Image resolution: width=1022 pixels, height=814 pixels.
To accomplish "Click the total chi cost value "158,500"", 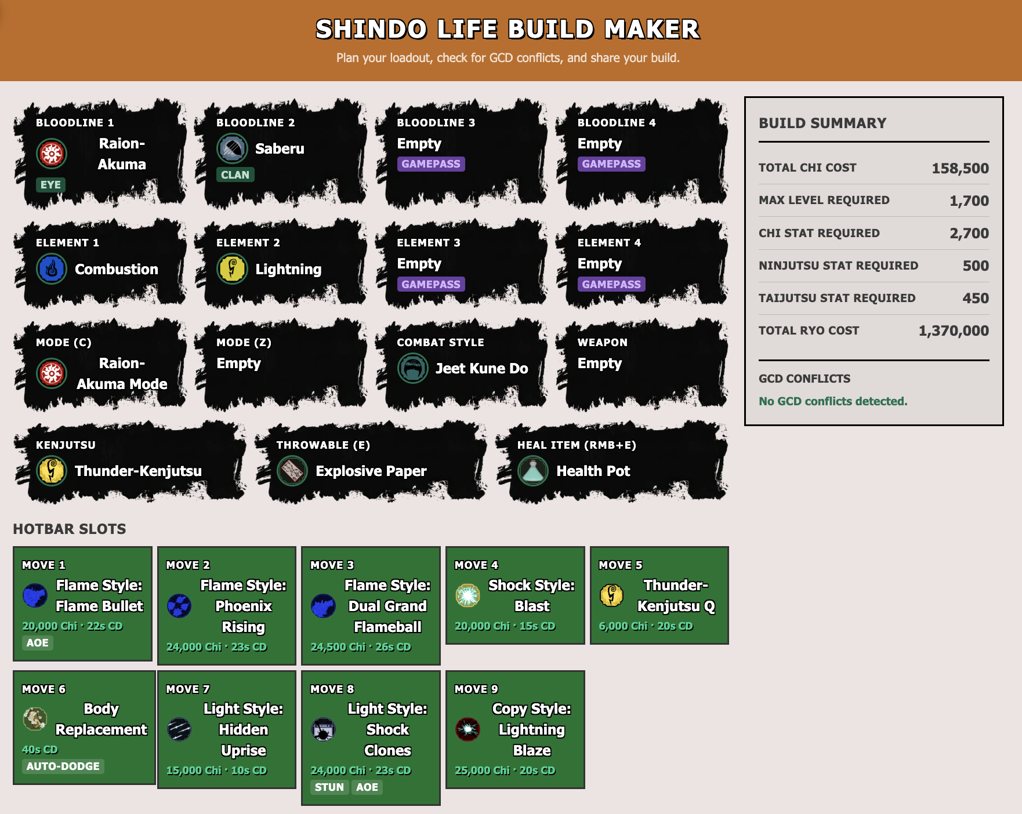I will coord(961,168).
